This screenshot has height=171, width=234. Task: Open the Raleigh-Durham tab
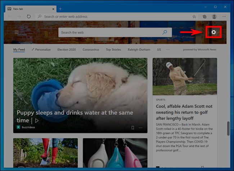coord(139,50)
